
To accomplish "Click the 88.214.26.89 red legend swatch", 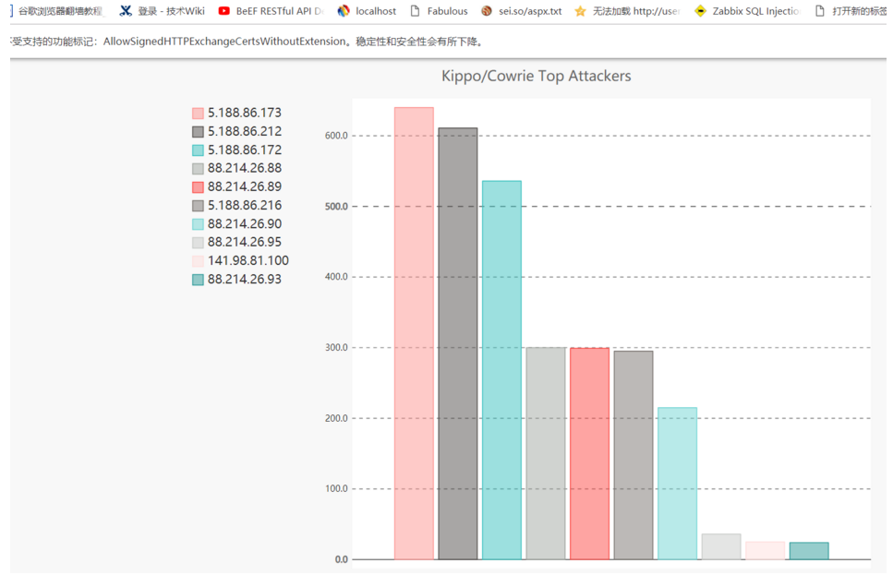I will click(198, 187).
